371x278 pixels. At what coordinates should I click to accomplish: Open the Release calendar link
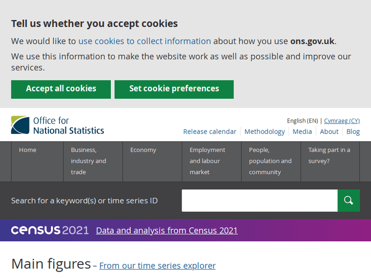(x=210, y=131)
